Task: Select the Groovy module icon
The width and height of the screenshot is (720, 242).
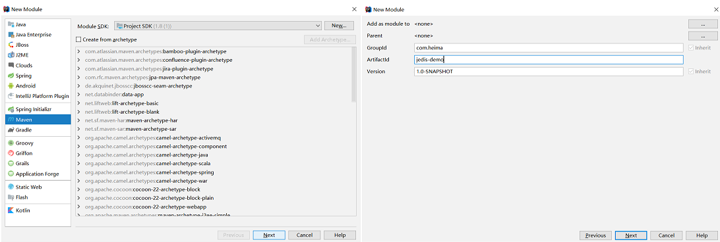Action: click(11, 143)
